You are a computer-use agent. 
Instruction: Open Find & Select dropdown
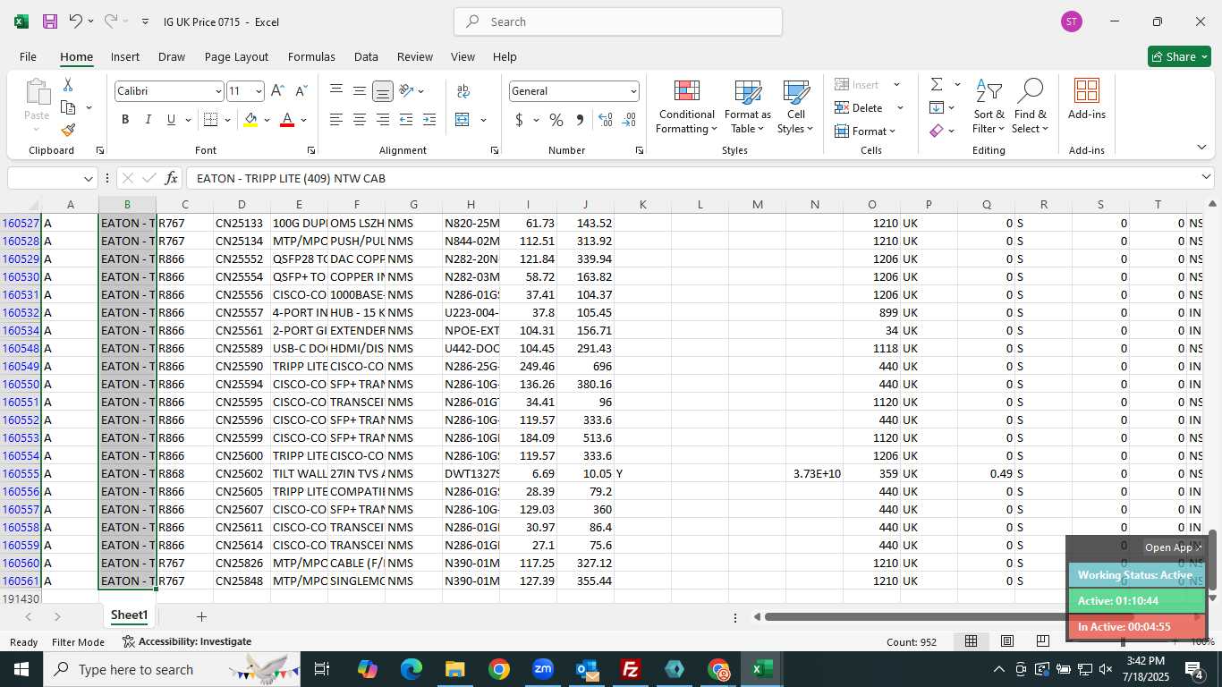tap(1030, 107)
